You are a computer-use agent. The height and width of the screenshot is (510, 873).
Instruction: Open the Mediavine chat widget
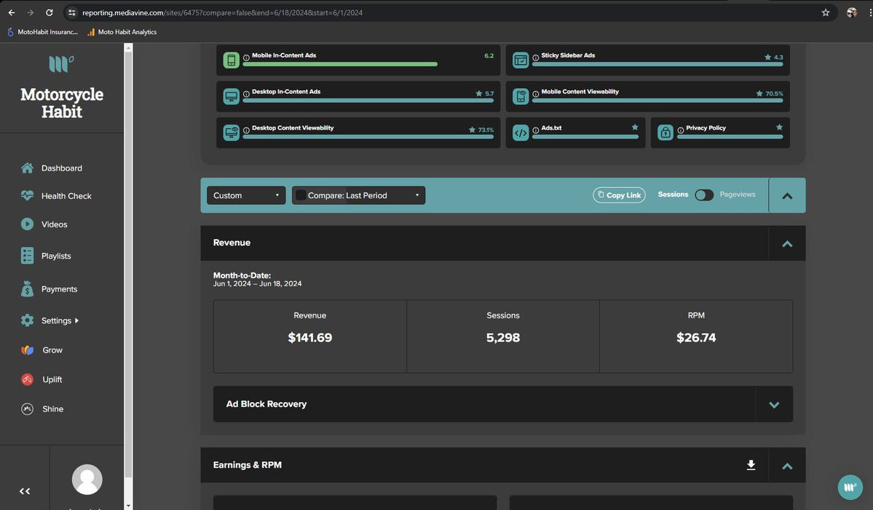click(850, 487)
